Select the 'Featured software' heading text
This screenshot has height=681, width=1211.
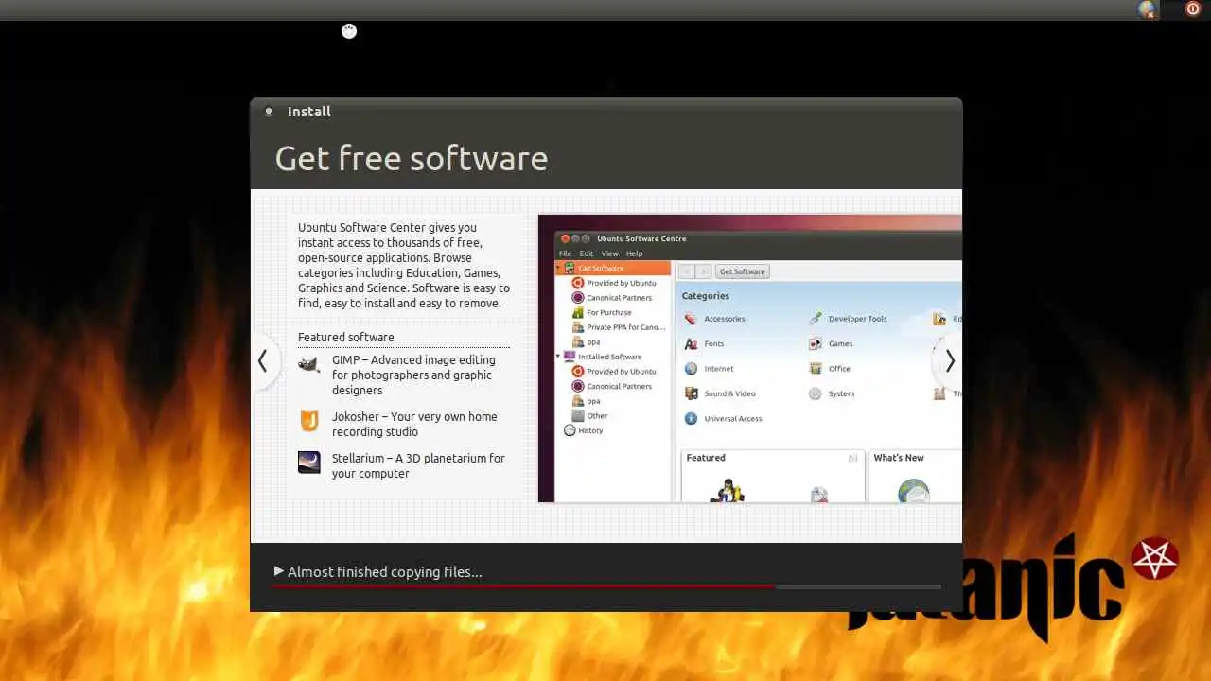[x=346, y=337]
